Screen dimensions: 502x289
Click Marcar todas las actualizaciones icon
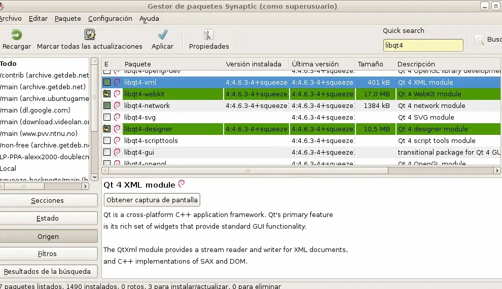[90, 34]
